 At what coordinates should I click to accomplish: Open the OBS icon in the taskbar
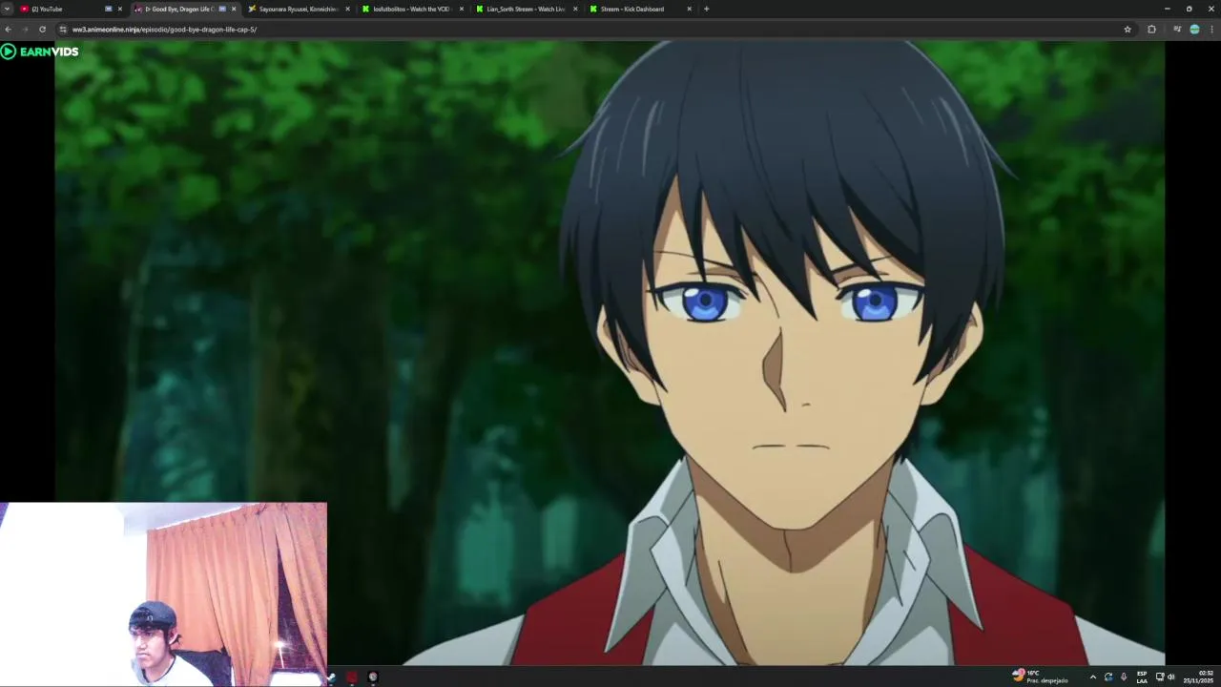[373, 677]
